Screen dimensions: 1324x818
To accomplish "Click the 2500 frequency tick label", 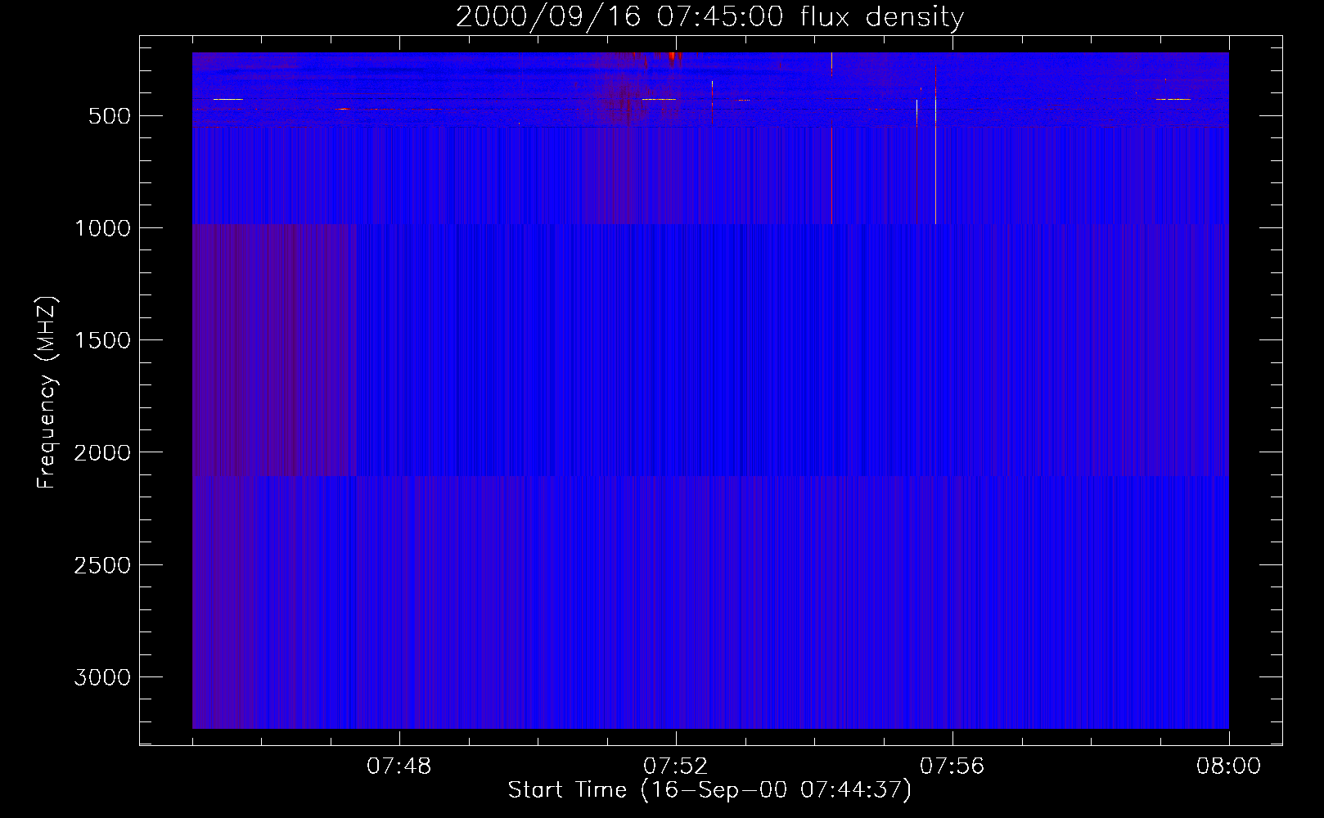I will [x=102, y=565].
